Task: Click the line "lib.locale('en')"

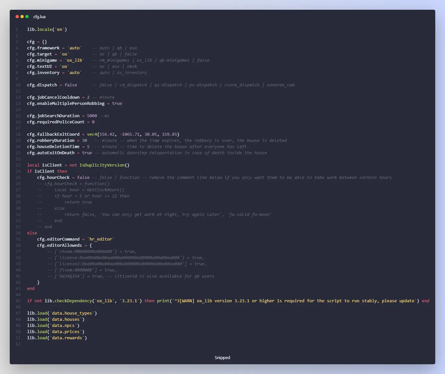Action: pos(47,29)
